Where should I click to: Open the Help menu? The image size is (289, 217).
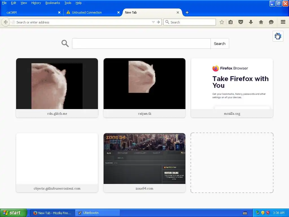(79, 3)
